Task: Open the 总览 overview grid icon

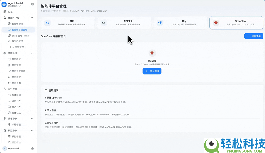Action: [x=5, y=12]
